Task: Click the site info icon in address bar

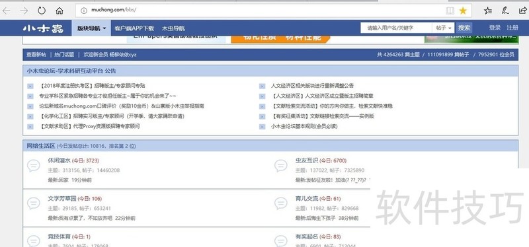Action: [x=84, y=11]
